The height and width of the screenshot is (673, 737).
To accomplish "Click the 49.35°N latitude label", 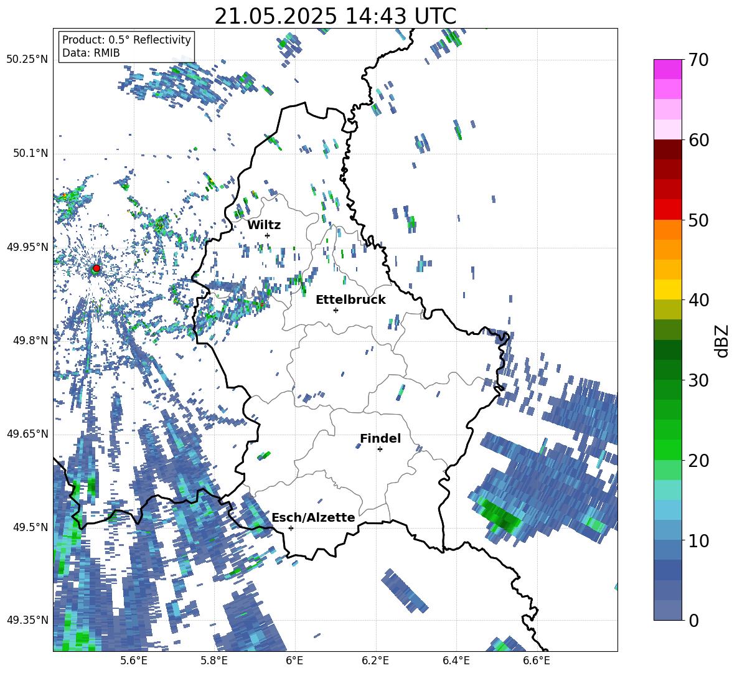I will tap(27, 620).
